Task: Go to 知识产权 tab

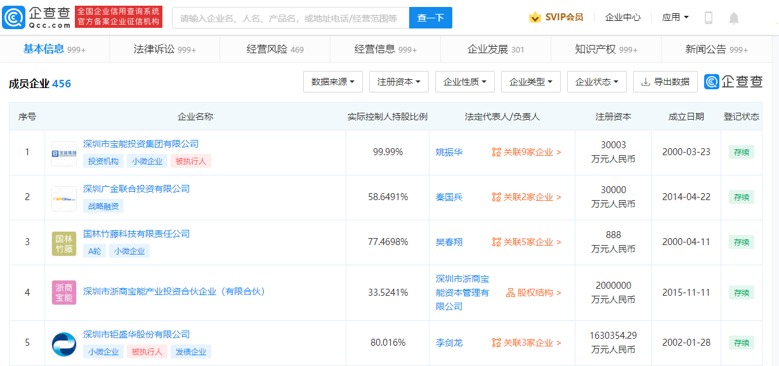Action: pyautogui.click(x=606, y=49)
